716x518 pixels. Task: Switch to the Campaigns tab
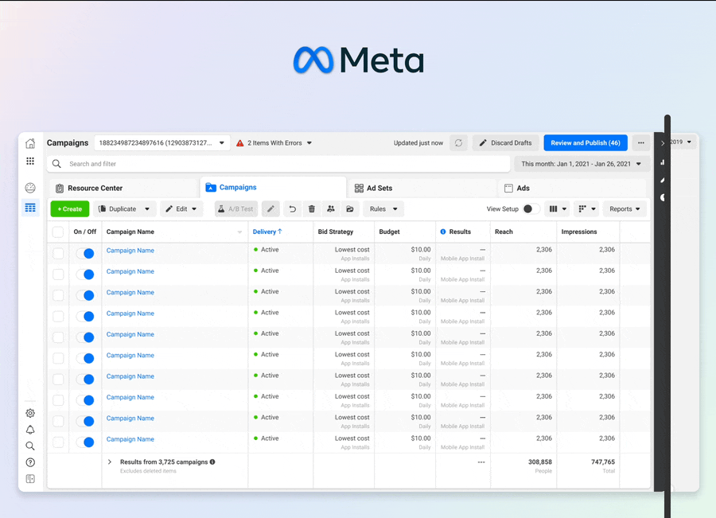(273, 187)
